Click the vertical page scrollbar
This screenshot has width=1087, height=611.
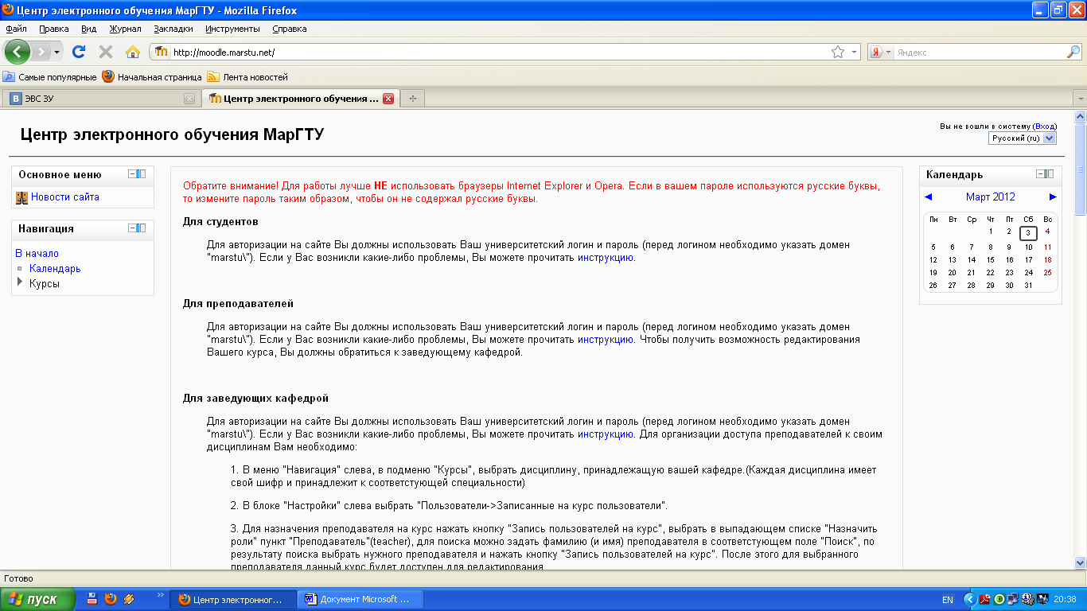1080,340
